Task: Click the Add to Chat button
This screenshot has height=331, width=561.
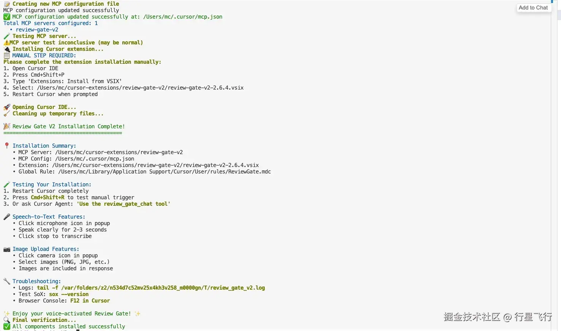Action: click(533, 8)
